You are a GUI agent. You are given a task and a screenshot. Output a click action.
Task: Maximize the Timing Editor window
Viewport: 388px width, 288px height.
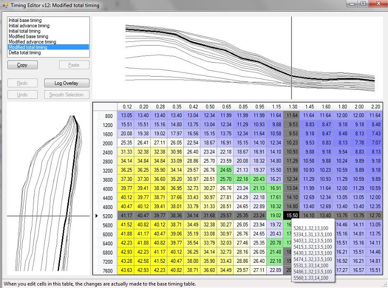(363, 4)
